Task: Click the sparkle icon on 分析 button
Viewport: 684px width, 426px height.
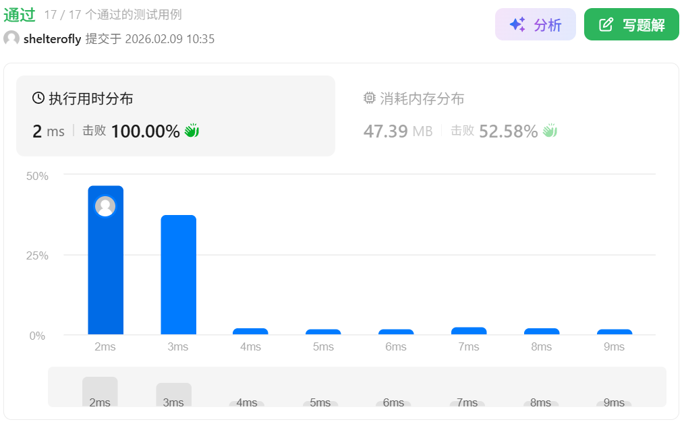Action: (517, 25)
